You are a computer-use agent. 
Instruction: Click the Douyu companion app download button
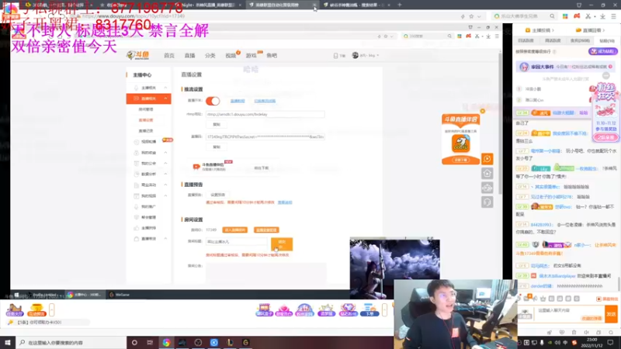(460, 160)
